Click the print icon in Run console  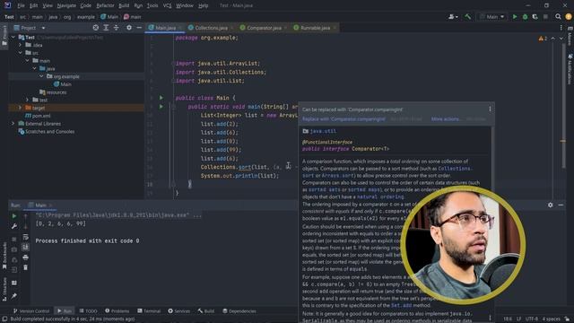tap(25, 258)
